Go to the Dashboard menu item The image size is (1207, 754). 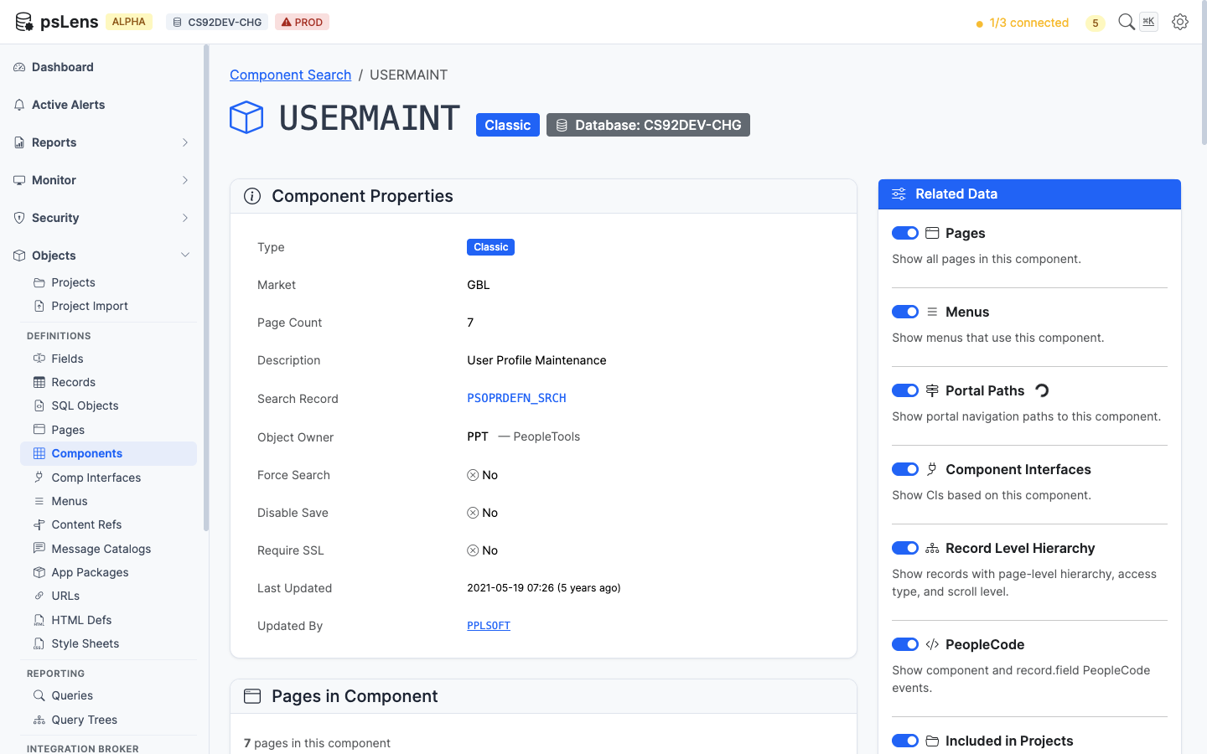104,67
